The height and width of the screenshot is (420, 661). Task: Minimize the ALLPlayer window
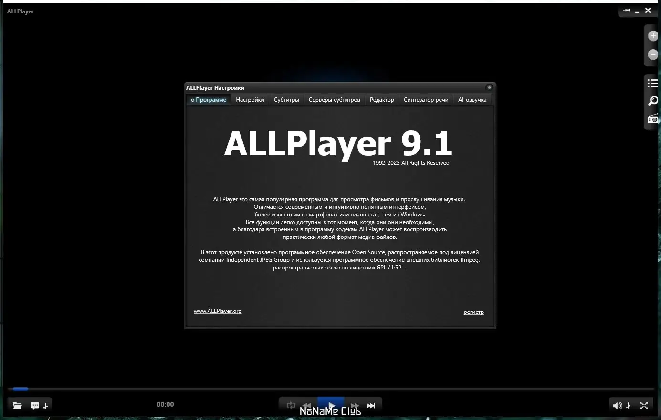[x=637, y=11]
